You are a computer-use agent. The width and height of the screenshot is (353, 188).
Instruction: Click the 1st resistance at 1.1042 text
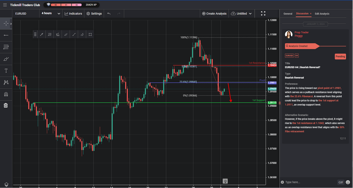click(308, 123)
